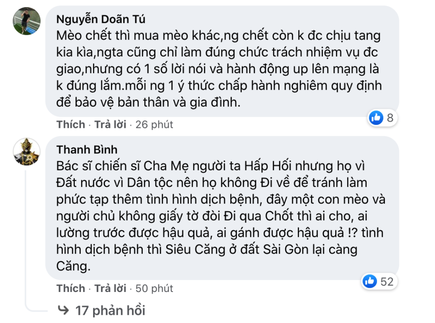Image resolution: width=435 pixels, height=323 pixels.
Task: Like Thanh Bình's comment with Thích
Action: [x=71, y=288]
